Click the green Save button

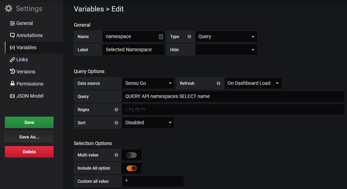29,123
